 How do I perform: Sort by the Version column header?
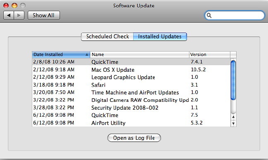click(210, 54)
